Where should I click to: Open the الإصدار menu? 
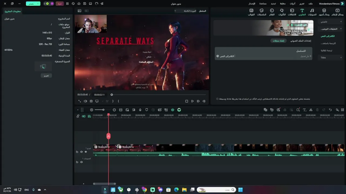(252, 4)
